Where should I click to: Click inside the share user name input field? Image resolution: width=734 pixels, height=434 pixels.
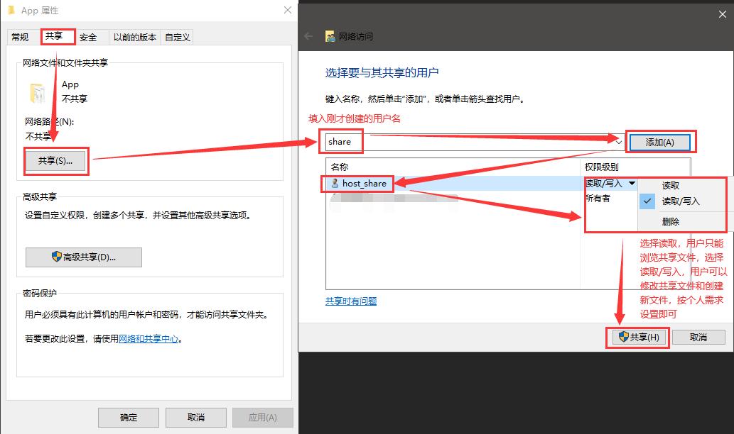tap(341, 141)
